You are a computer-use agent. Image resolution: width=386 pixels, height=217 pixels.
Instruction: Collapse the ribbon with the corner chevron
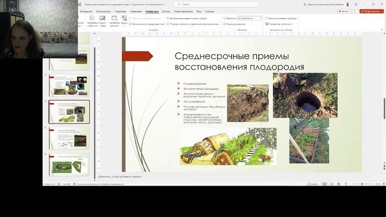tap(382, 30)
